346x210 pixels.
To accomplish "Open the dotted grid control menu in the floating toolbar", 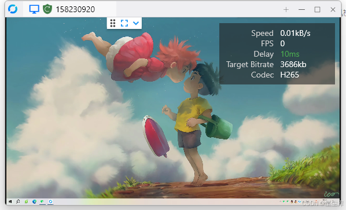I will click(x=113, y=23).
